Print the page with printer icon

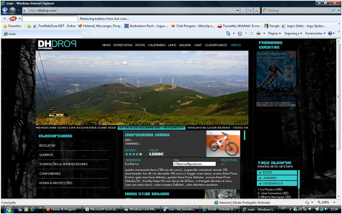[x=259, y=33]
